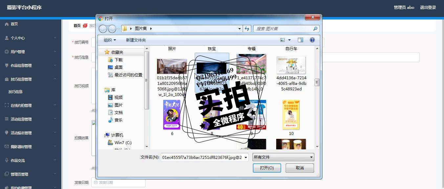Expand 作品信息管理 in the sidebar

coord(31,66)
